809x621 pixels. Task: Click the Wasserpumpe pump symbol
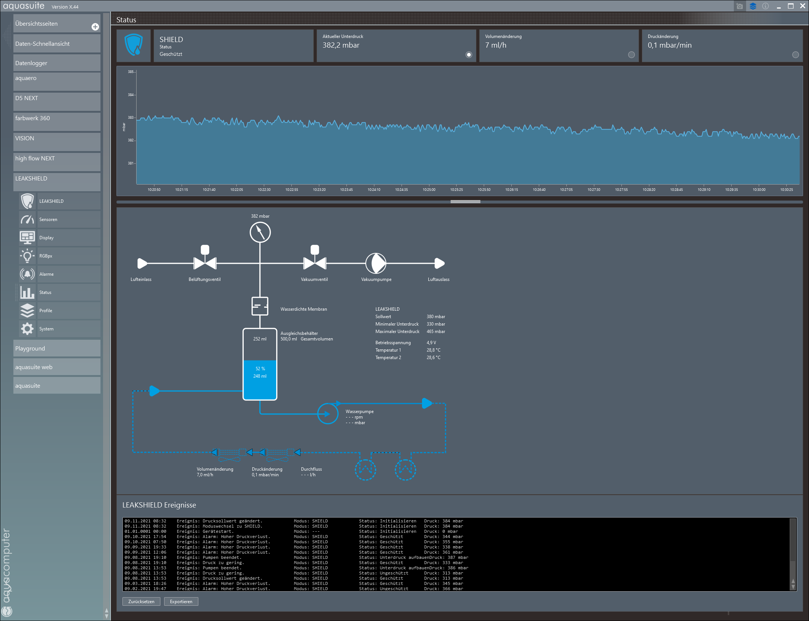(x=328, y=414)
